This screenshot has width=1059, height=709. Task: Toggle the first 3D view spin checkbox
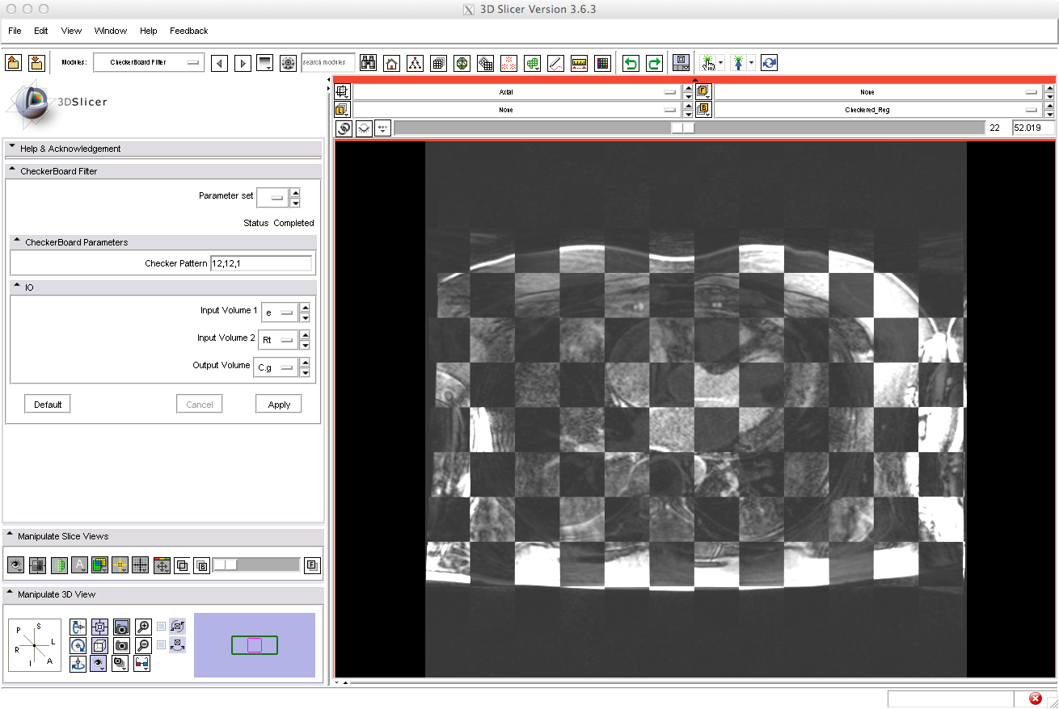[x=162, y=626]
